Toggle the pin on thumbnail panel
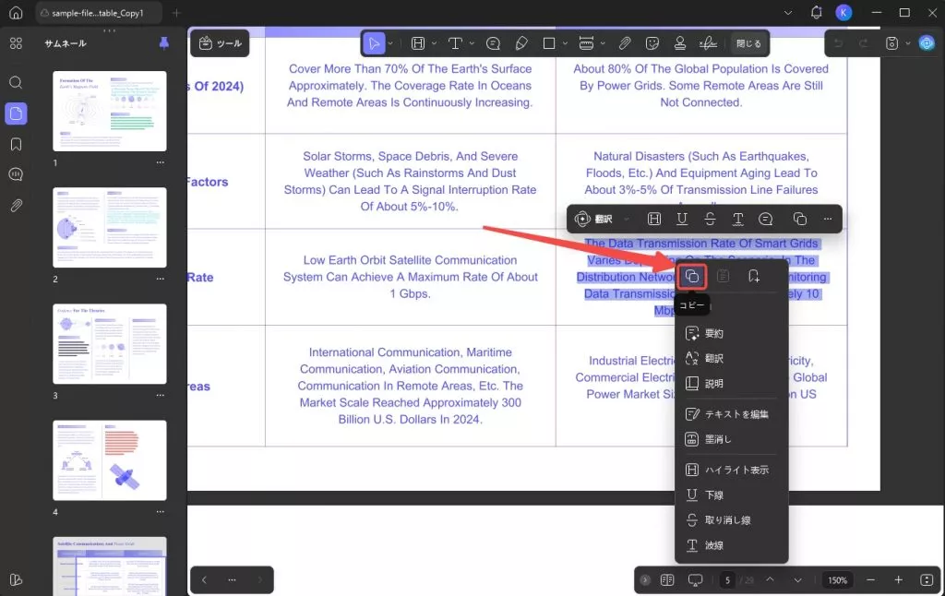Image resolution: width=945 pixels, height=596 pixels. pos(164,43)
